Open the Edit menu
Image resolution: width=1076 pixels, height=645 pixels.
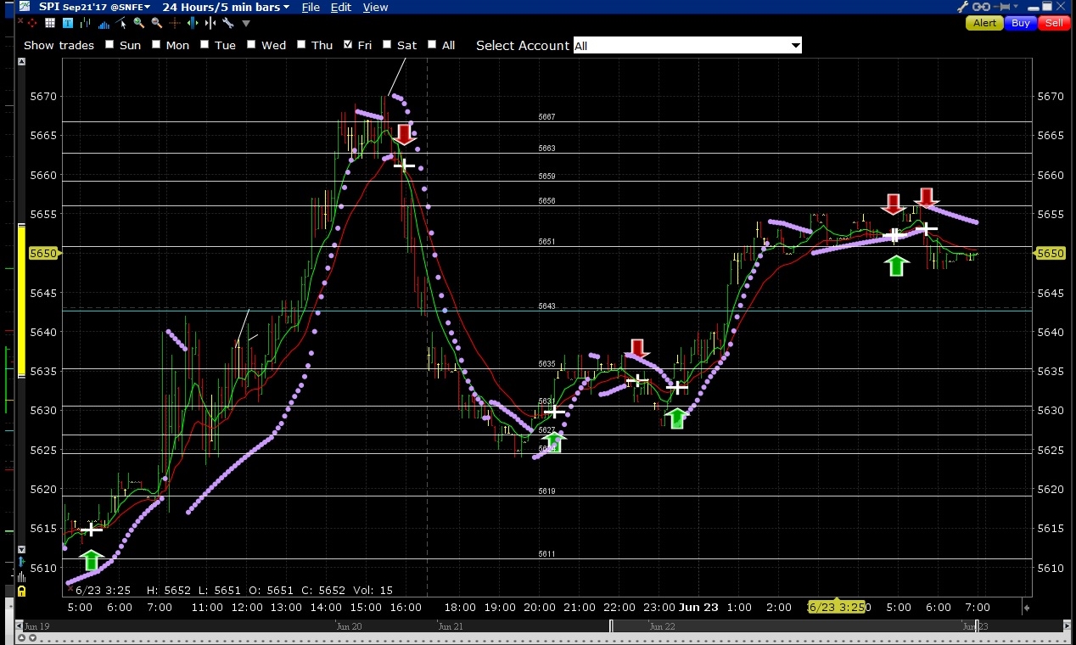coord(341,7)
